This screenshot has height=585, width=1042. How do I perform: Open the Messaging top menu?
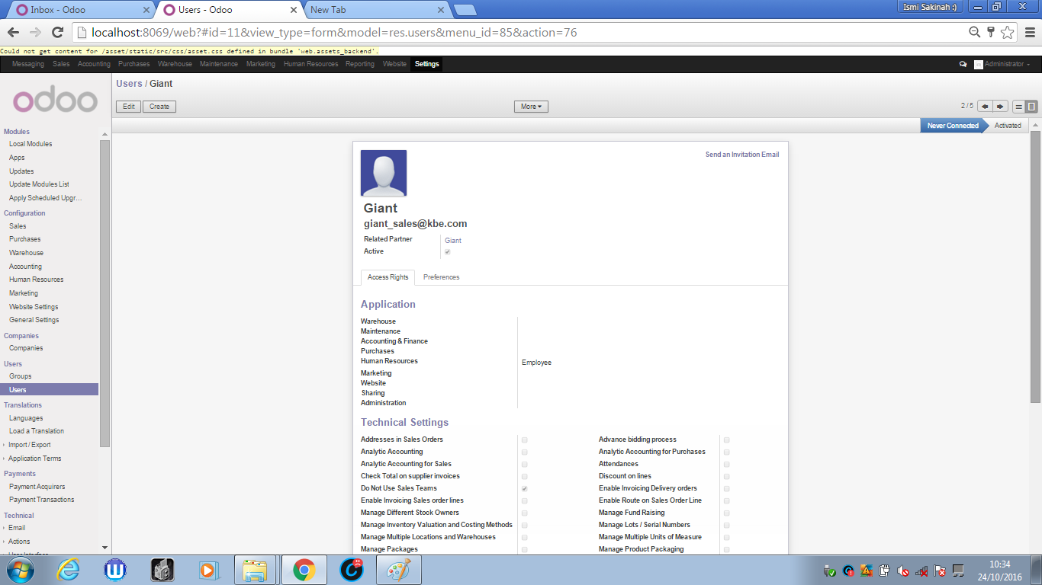pyautogui.click(x=28, y=64)
